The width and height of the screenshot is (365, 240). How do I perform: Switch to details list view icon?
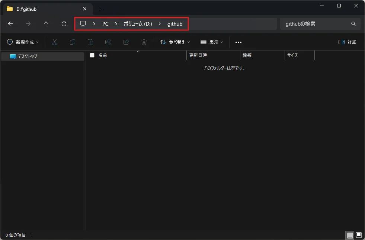pyautogui.click(x=350, y=235)
